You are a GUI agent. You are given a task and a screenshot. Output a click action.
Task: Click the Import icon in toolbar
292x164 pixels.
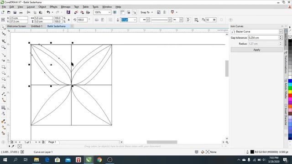tap(76, 12)
